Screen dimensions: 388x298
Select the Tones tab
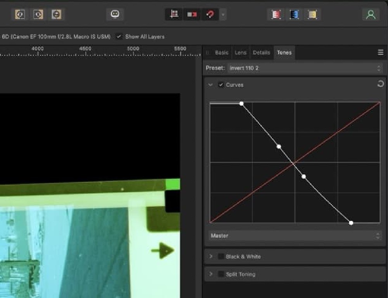(x=284, y=52)
